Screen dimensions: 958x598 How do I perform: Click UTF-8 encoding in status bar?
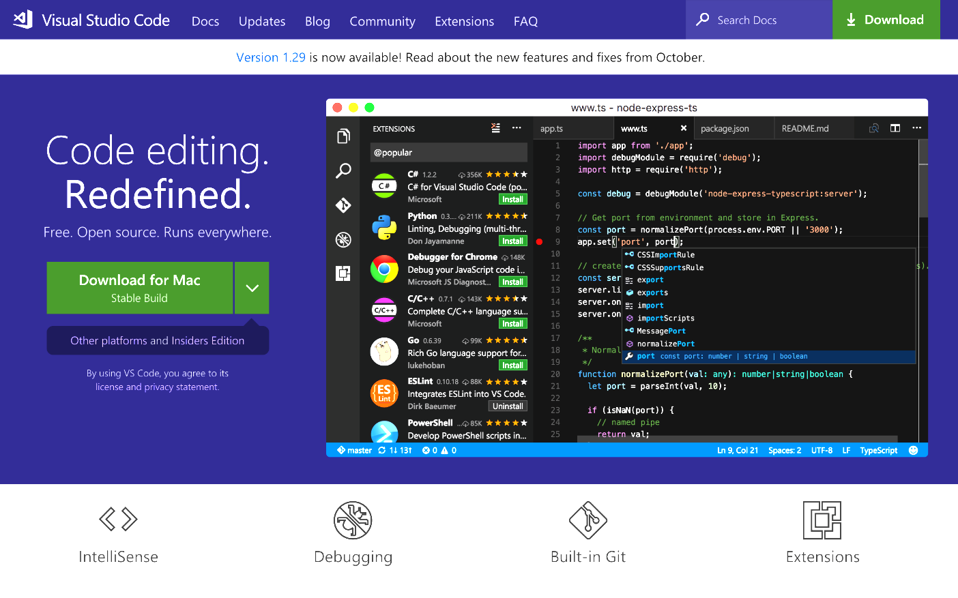click(822, 451)
